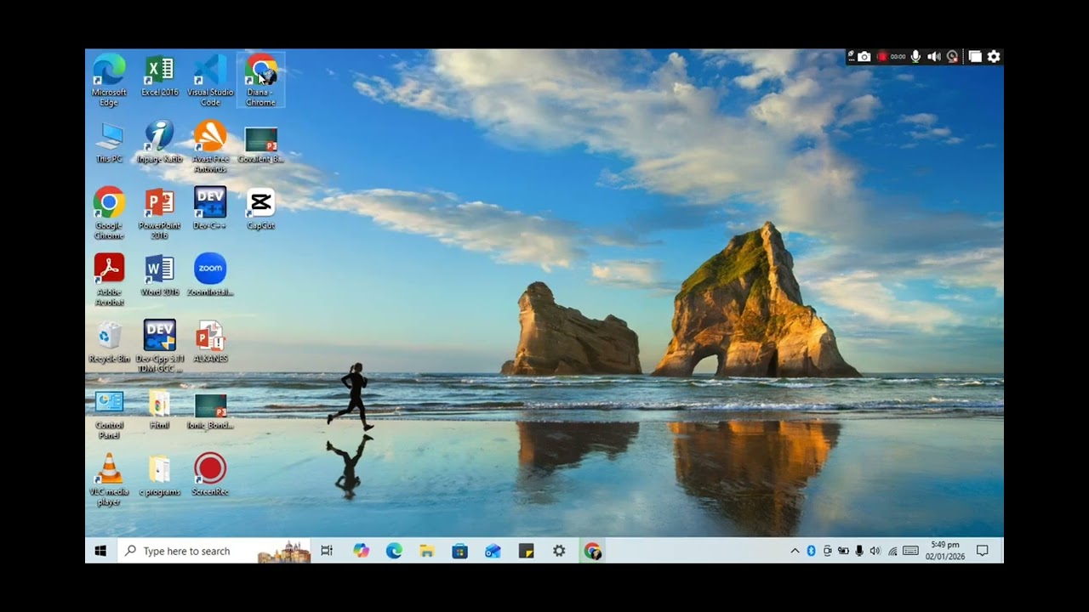Open Task View from the taskbar
1089x612 pixels.
(327, 551)
